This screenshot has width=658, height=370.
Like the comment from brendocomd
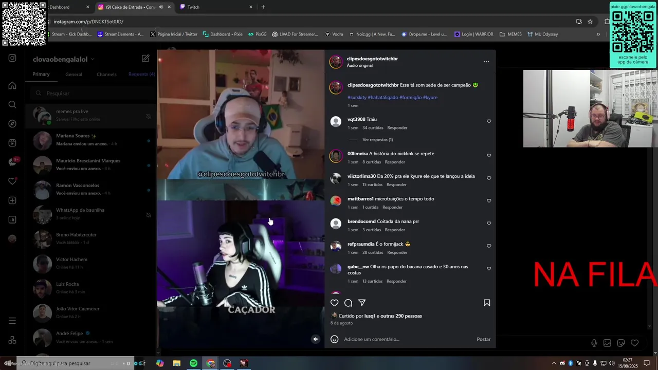(489, 224)
